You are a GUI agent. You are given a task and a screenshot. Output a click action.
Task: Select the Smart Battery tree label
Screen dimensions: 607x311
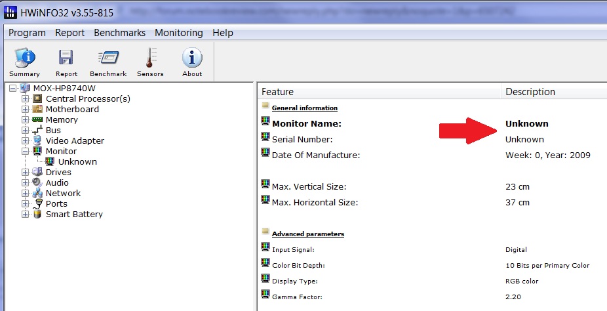click(74, 214)
